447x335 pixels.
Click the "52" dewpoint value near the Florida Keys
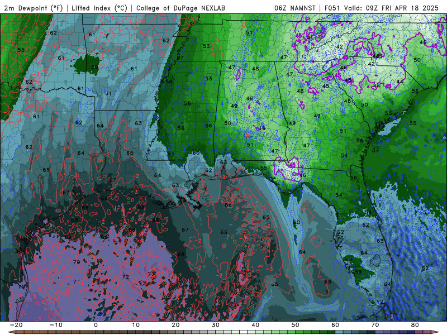(380, 301)
